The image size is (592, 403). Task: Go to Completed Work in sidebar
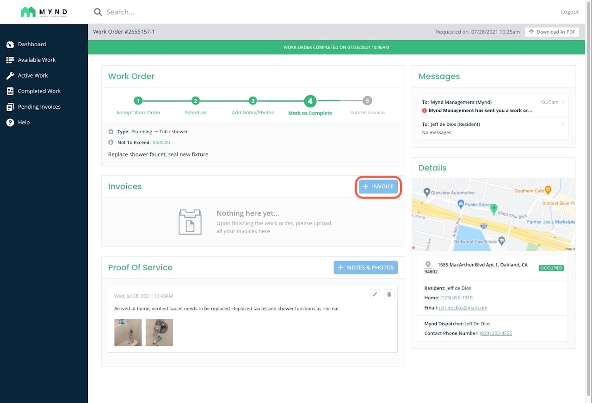(x=39, y=91)
